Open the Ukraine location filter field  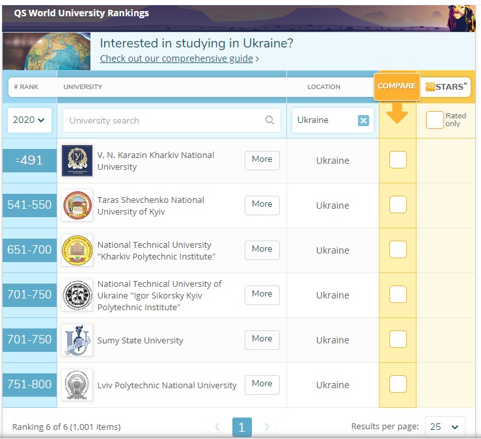coord(333,120)
